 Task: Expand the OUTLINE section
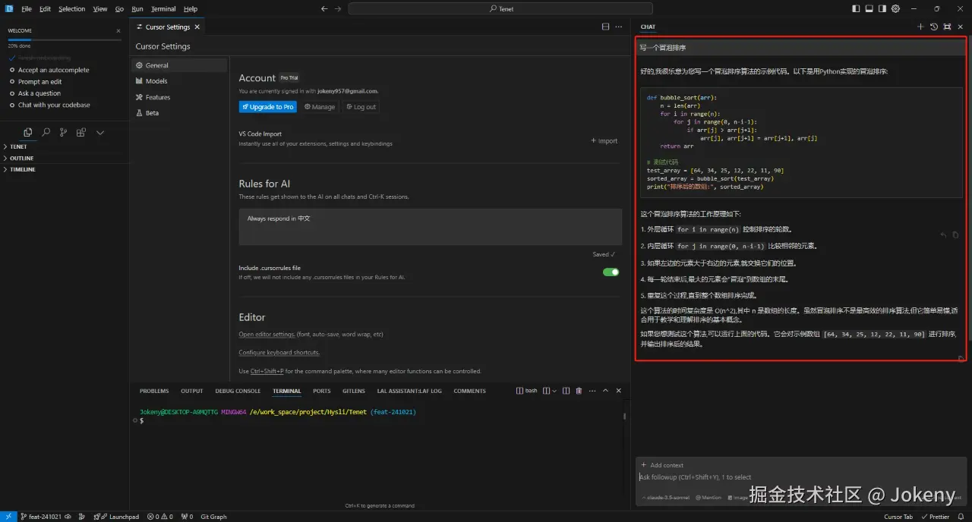point(65,158)
